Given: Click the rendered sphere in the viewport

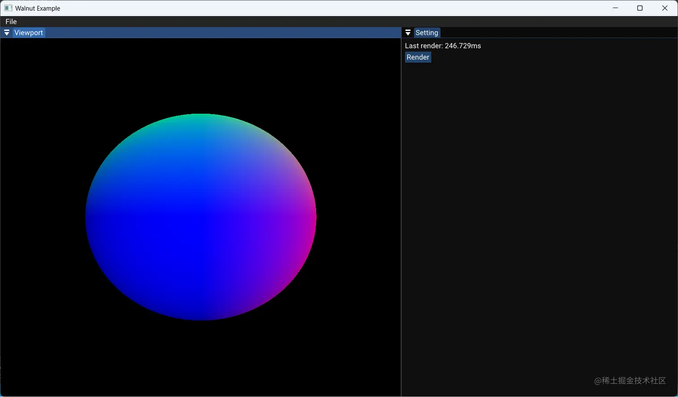Looking at the screenshot, I should coord(201,217).
